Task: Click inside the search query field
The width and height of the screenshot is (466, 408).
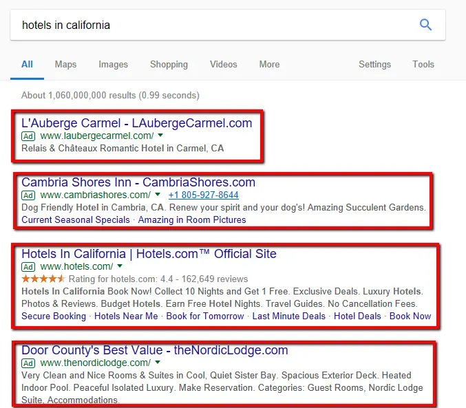Action: pos(206,25)
